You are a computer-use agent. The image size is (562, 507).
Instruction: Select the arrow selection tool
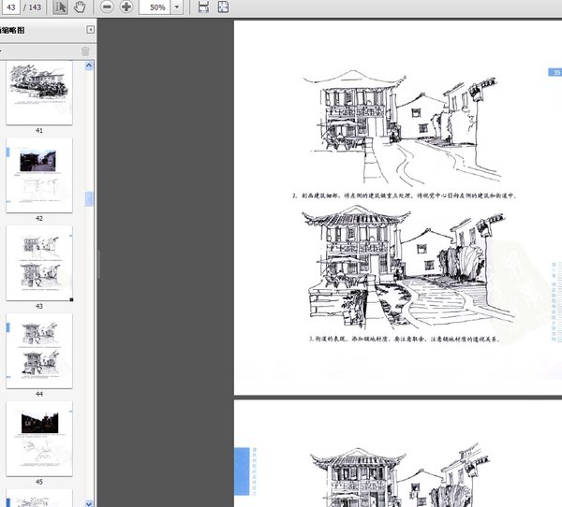click(x=60, y=7)
